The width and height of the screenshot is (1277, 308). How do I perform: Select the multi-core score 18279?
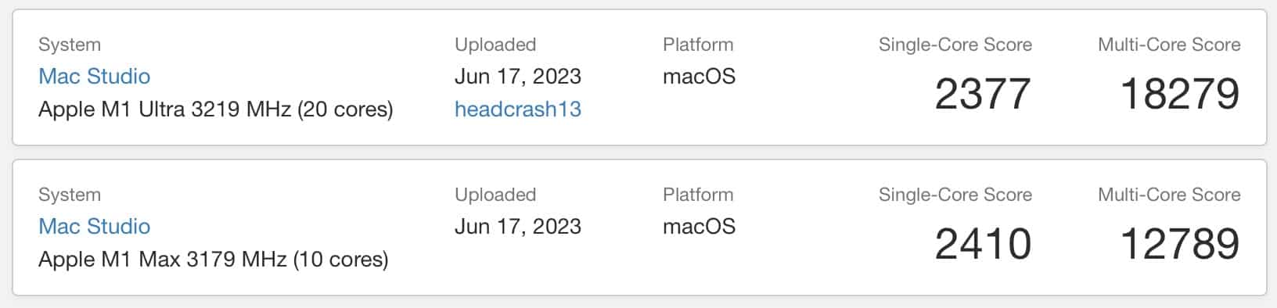[1180, 94]
